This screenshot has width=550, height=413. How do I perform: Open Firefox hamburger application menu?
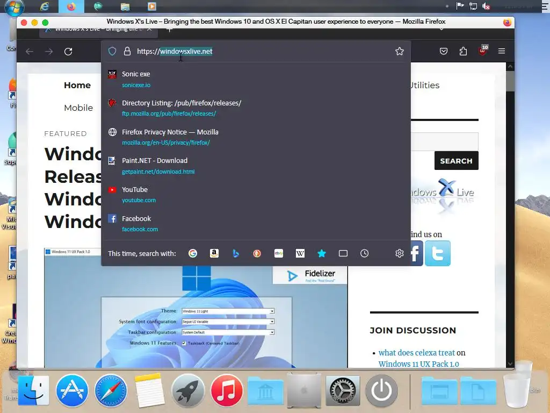coord(502,51)
